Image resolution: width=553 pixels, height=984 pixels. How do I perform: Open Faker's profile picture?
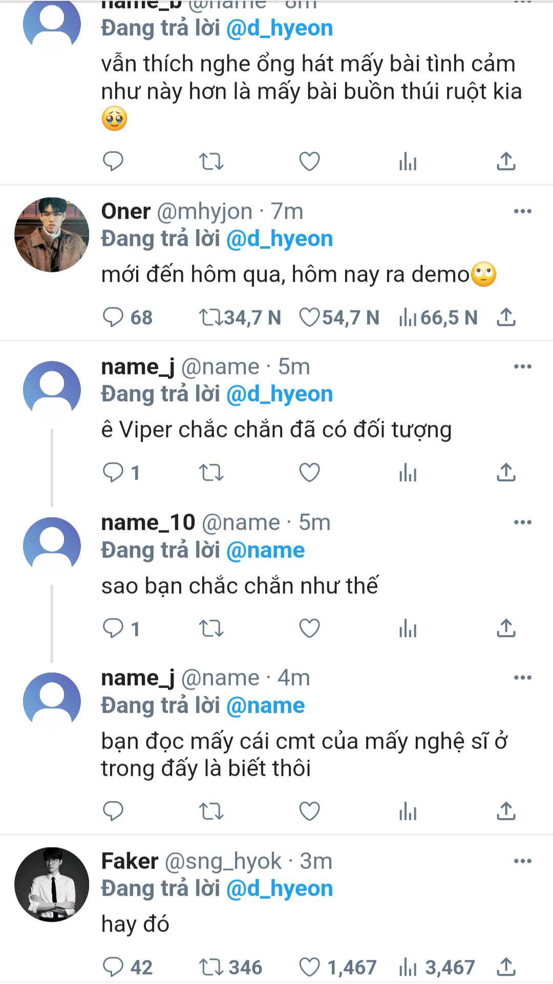click(52, 885)
